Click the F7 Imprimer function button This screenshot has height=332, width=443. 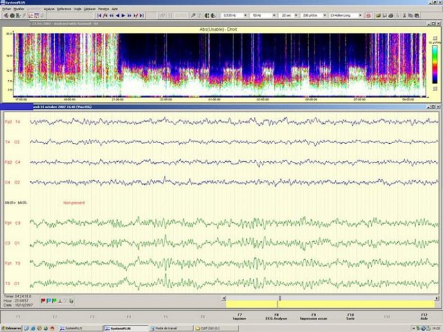[x=239, y=317]
